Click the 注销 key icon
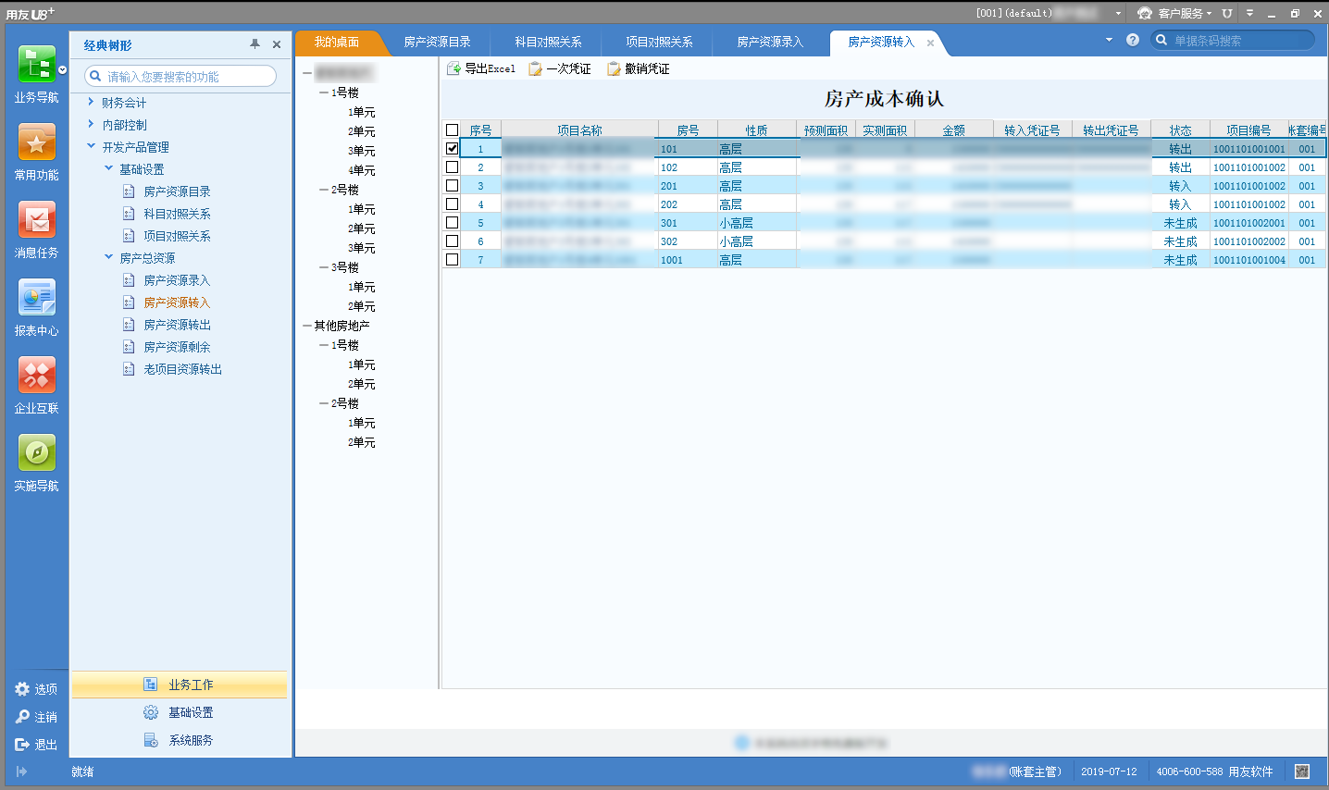The image size is (1329, 790). click(22, 717)
